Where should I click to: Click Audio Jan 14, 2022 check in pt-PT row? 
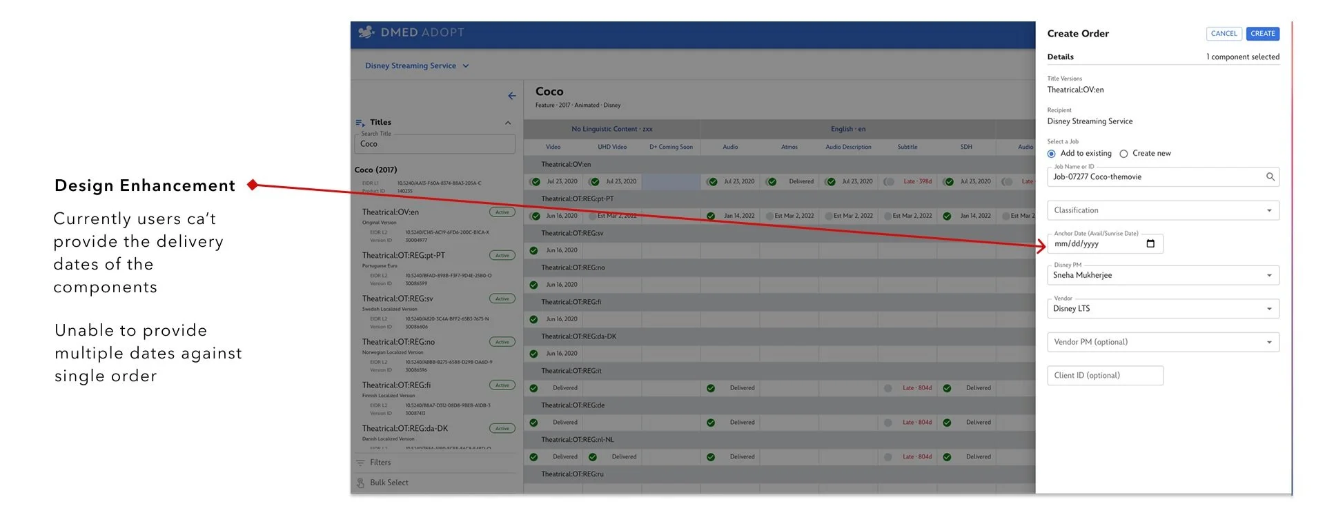[x=711, y=216]
